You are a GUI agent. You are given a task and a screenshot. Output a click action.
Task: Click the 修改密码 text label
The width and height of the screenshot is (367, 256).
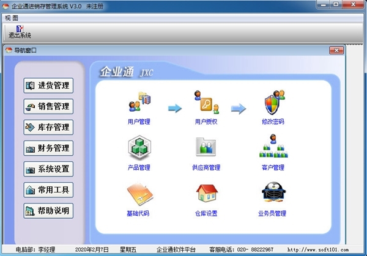273,122
